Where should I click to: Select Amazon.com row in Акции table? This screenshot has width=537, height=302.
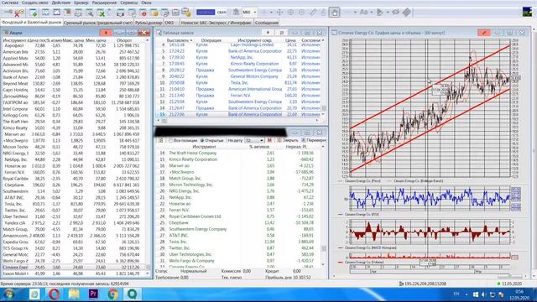(x=74, y=236)
